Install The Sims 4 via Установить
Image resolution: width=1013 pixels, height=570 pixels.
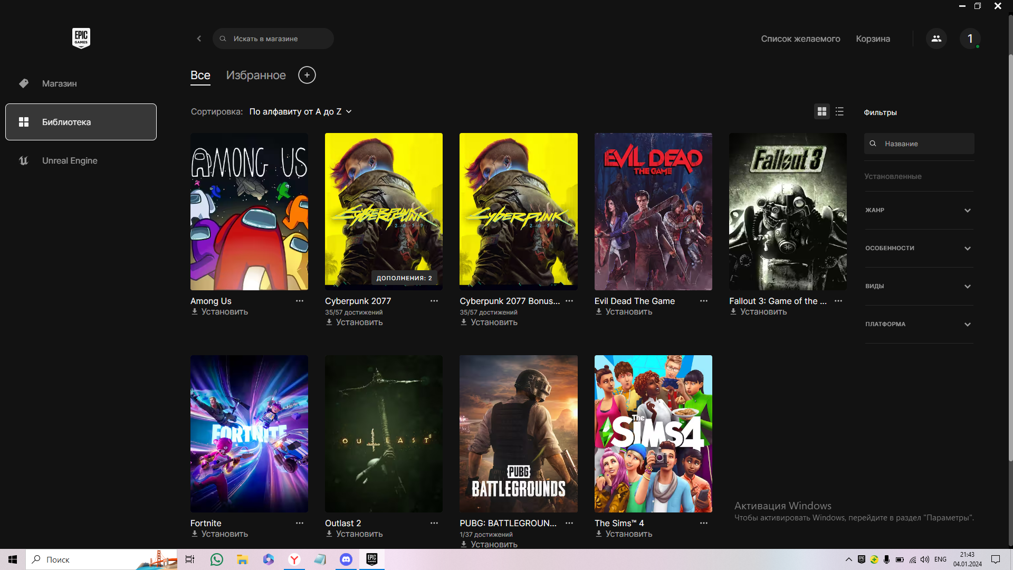pyautogui.click(x=624, y=534)
